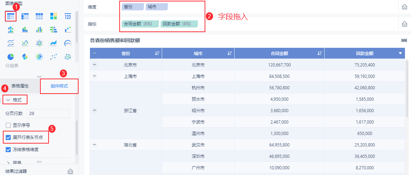Choose the partitioned column chart icon
This screenshot has width=411, height=175.
[x=10, y=29]
